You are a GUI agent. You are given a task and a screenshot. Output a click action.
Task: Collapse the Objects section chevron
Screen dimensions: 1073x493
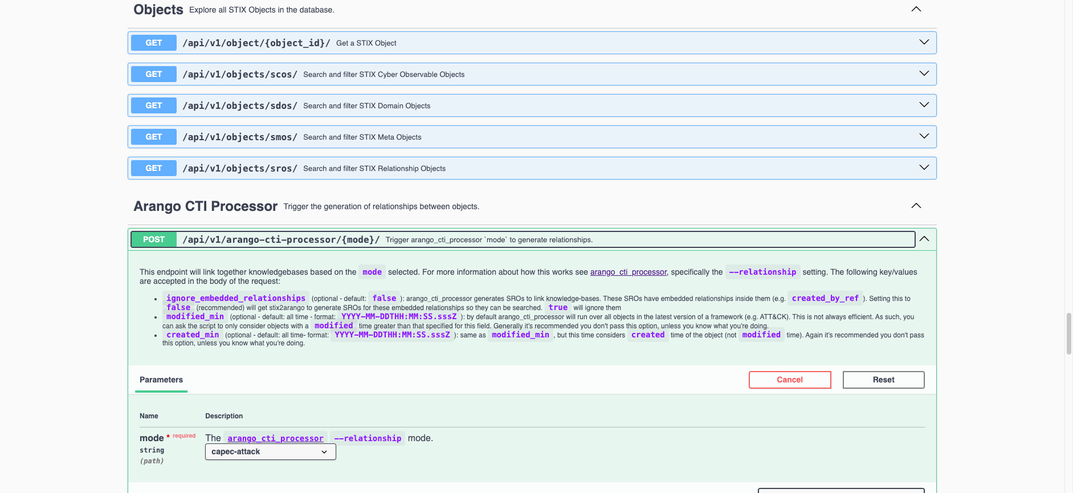[916, 9]
